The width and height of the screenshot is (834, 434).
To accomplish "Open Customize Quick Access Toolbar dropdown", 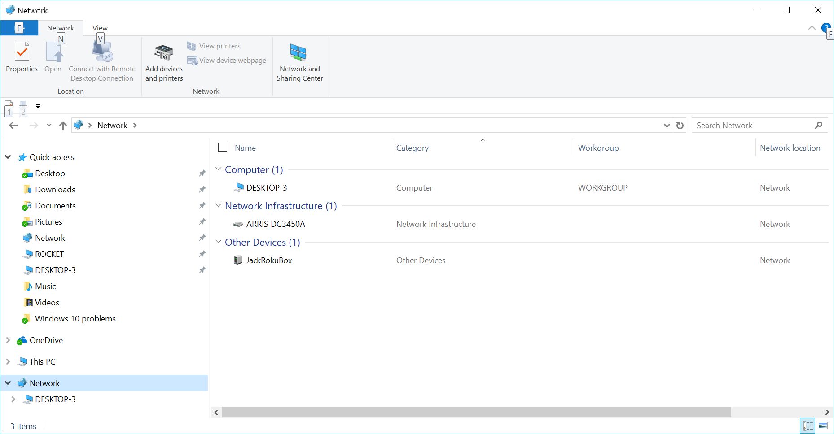I will (38, 106).
